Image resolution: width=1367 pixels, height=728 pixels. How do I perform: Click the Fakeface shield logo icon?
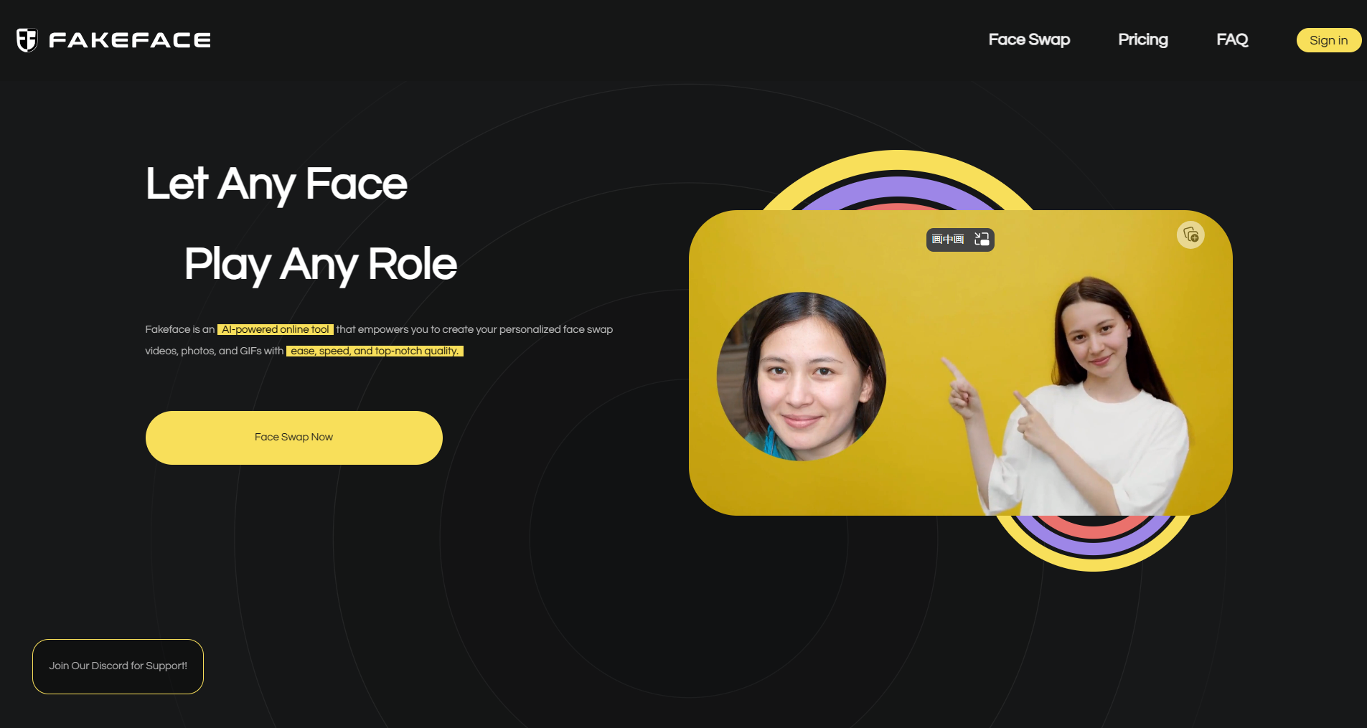pyautogui.click(x=27, y=40)
